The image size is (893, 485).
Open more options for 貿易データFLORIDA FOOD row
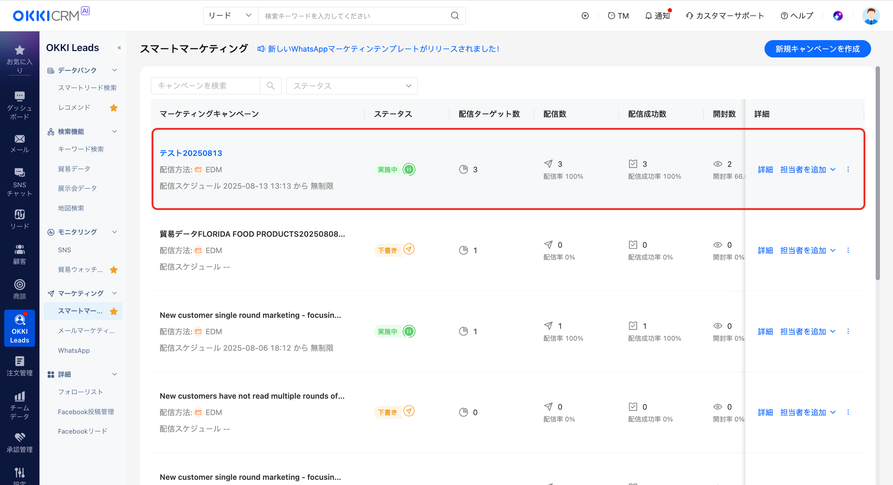pyautogui.click(x=848, y=250)
